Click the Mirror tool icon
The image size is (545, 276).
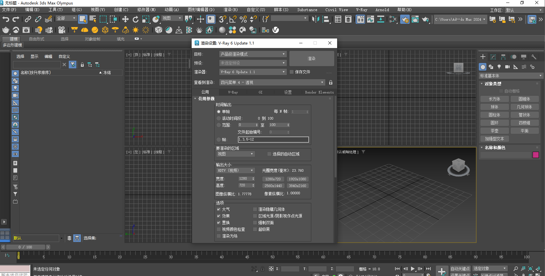point(315,19)
